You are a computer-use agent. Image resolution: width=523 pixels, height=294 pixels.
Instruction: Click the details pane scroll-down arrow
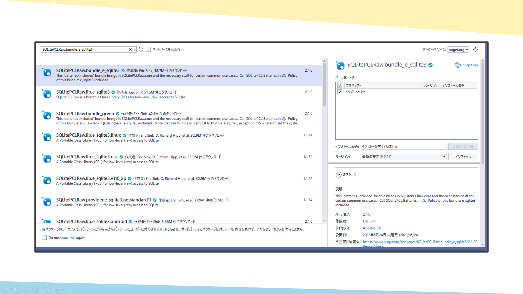[483, 244]
